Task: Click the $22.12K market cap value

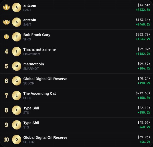Action: (144, 108)
